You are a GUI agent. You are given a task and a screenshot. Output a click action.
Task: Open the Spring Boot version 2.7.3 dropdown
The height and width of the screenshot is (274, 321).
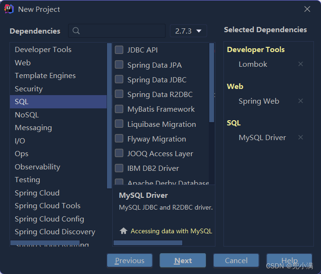point(188,31)
